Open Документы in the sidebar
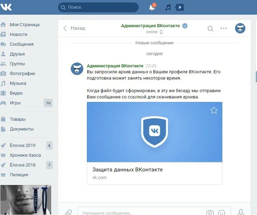 [22, 129]
